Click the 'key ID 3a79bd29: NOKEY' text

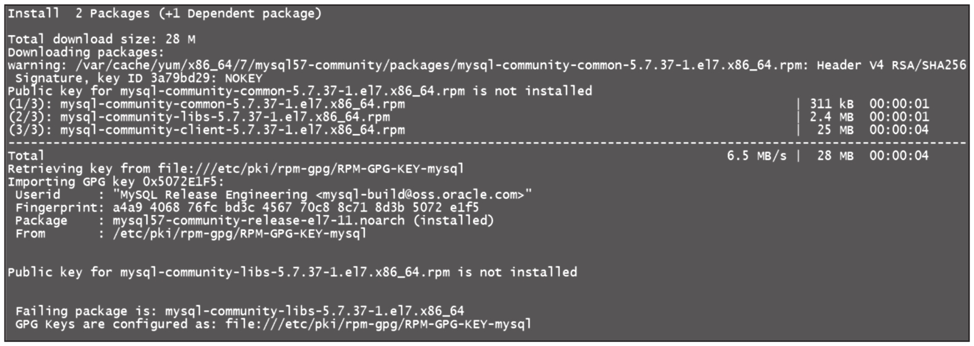click(180, 78)
